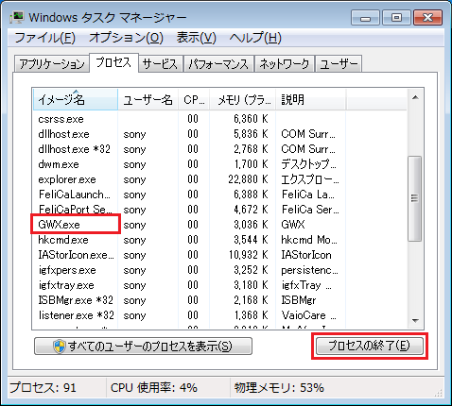Viewport: 452px width, 406px height.
Task: Open the オプション(O) menu
Action: pyautogui.click(x=126, y=38)
